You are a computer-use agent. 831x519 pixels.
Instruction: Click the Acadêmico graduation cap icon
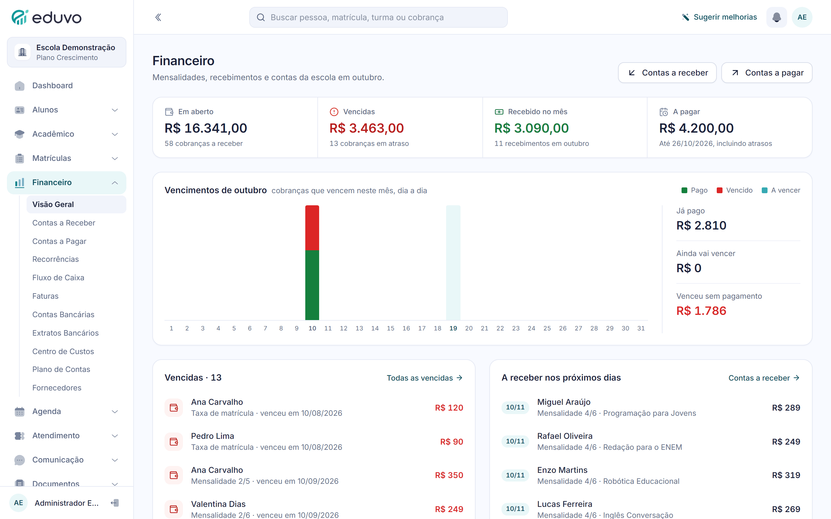(x=20, y=134)
